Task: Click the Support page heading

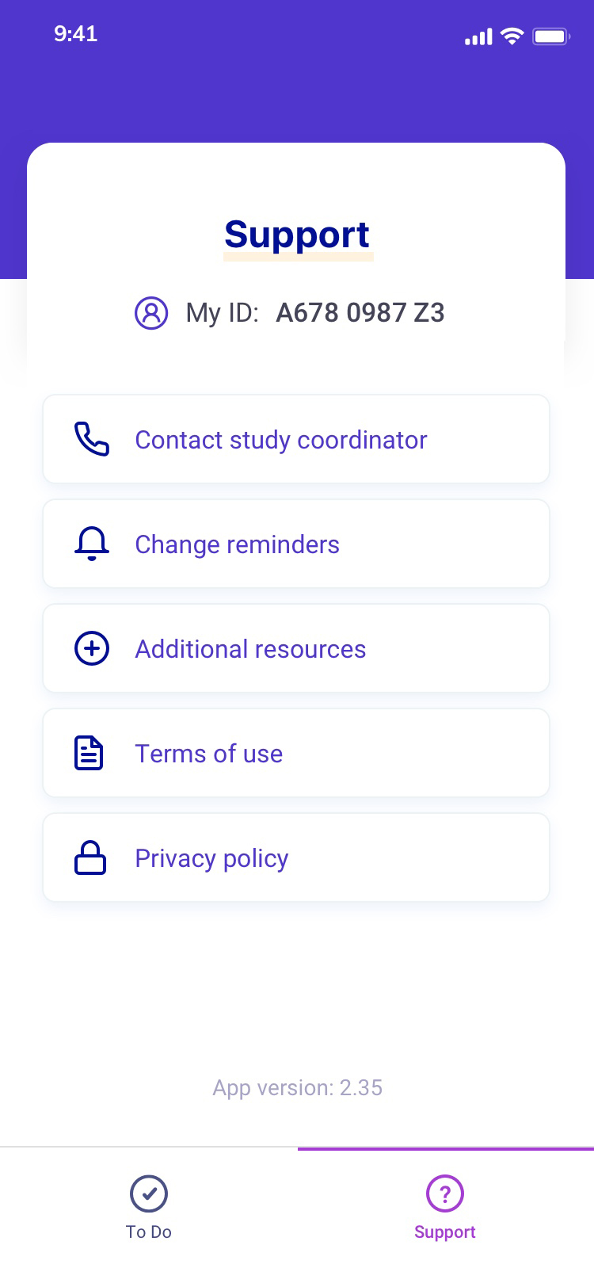Action: click(297, 235)
